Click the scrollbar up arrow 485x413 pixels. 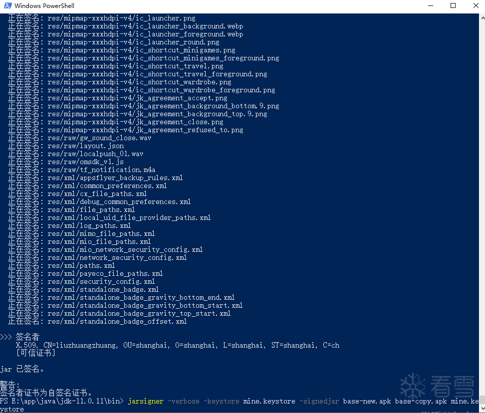pos(482,18)
